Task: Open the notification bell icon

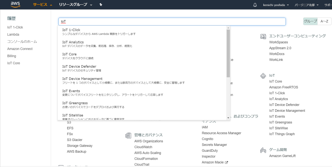Action: (x=255, y=4)
